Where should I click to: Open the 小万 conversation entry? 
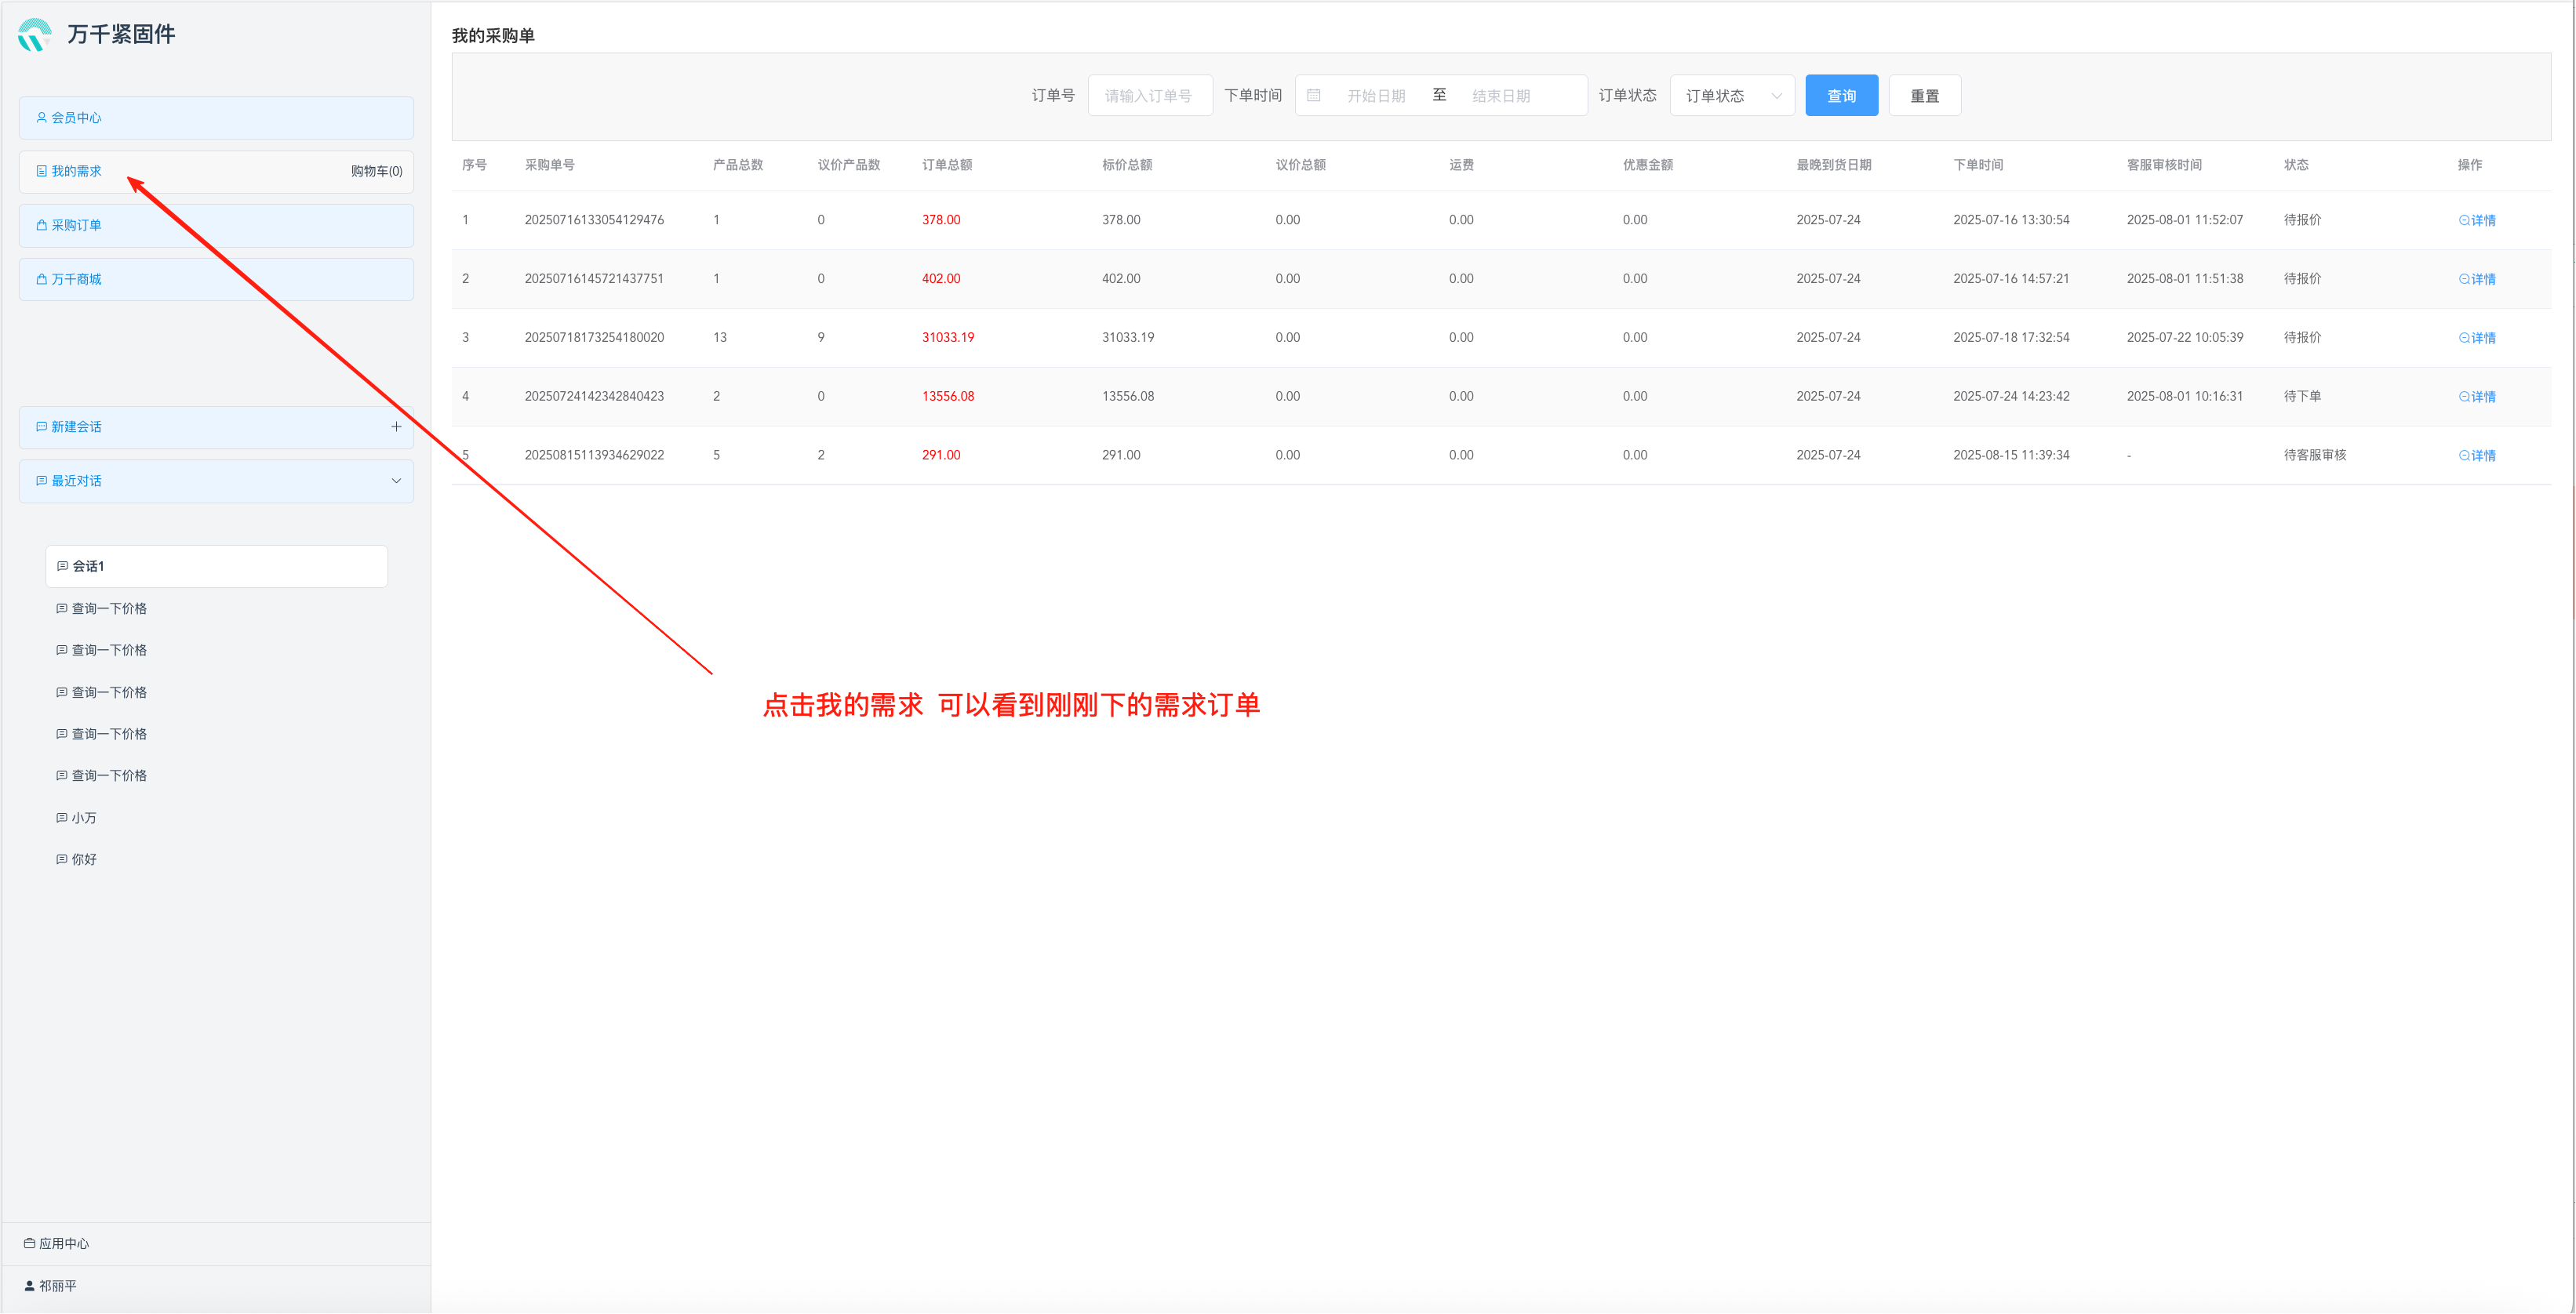(x=84, y=819)
